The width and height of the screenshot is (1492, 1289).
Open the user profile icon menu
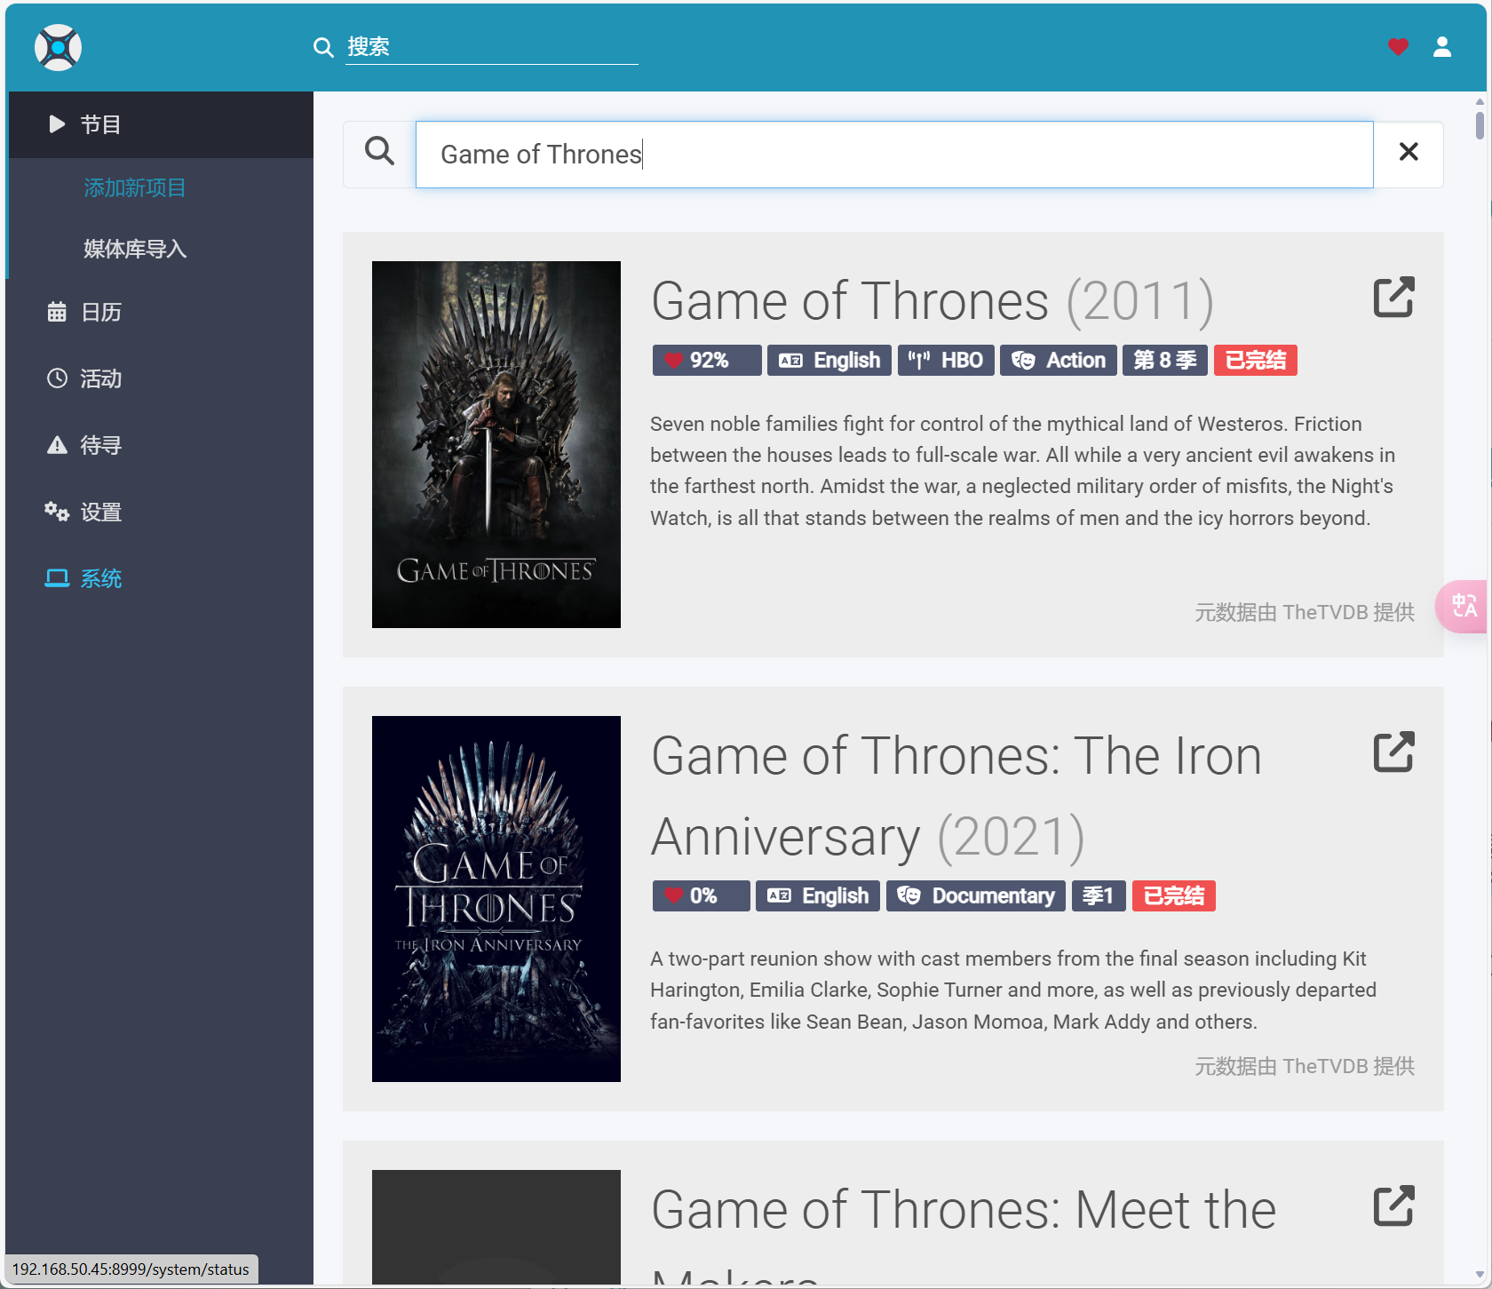tap(1442, 47)
